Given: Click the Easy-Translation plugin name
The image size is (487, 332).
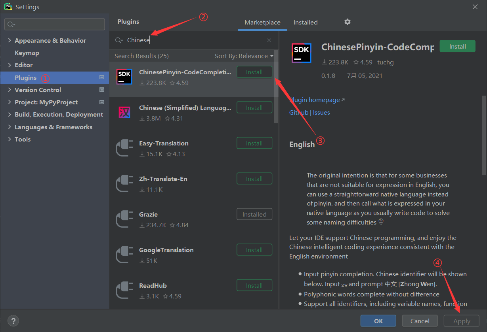Looking at the screenshot, I should [x=164, y=143].
